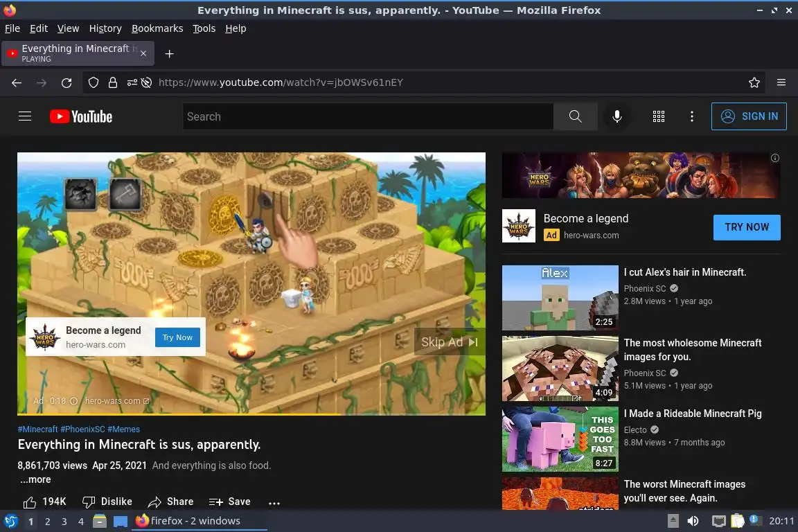The height and width of the screenshot is (532, 798).
Task: Open the system volume tray icon
Action: point(693,521)
